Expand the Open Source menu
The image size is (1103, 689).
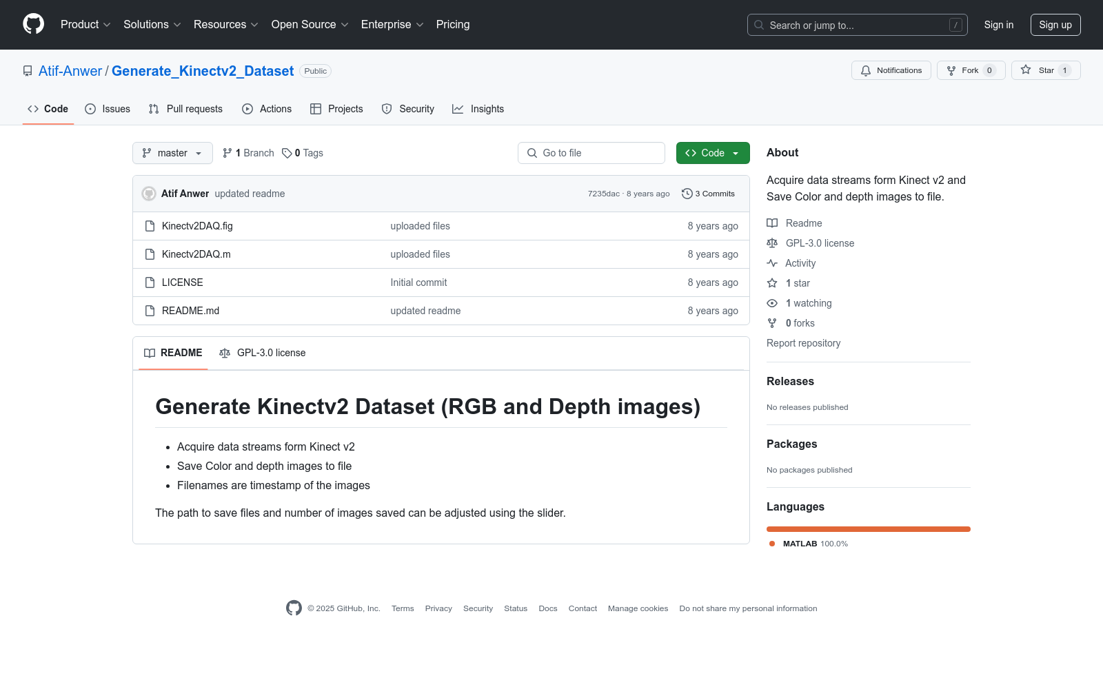point(310,25)
